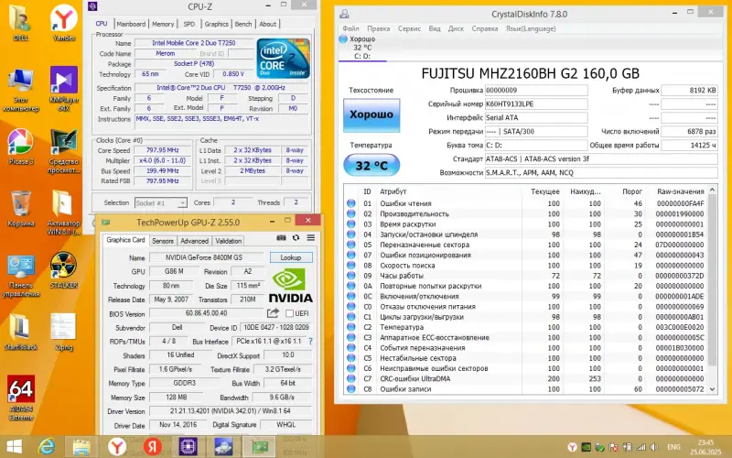Screen dimensions: 732x458
Task: Open the Активатор WIN 8.1 folder
Action: tap(64, 213)
